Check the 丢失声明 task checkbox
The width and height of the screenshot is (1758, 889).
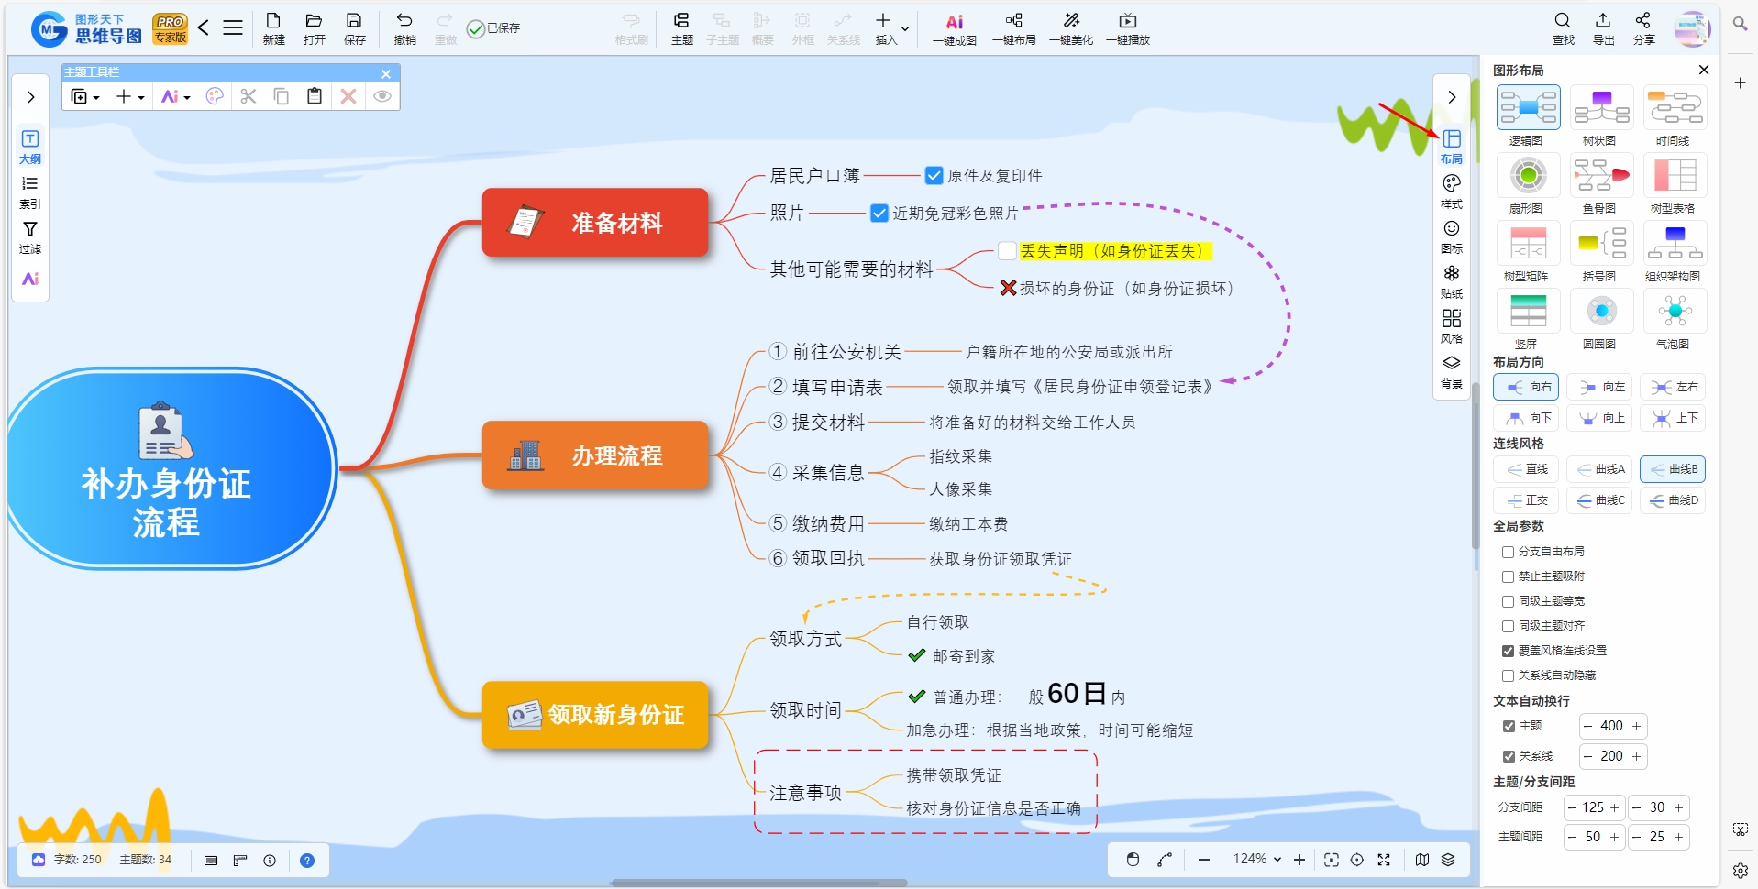1007,250
